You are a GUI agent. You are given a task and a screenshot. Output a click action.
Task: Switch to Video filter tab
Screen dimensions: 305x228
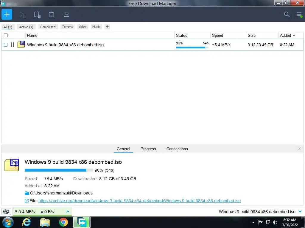coord(83,27)
